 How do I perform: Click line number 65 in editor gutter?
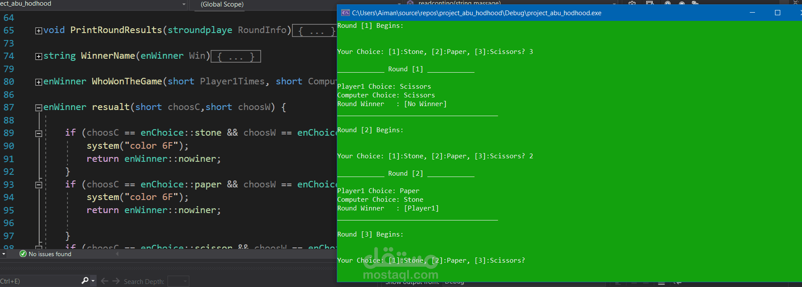click(9, 30)
